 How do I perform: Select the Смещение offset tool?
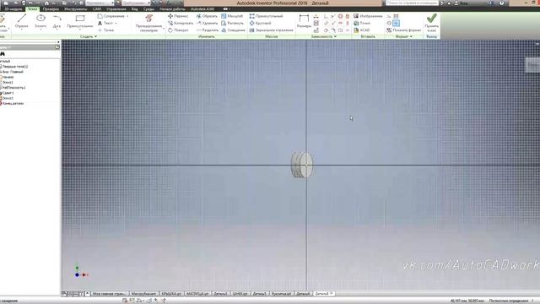click(233, 30)
